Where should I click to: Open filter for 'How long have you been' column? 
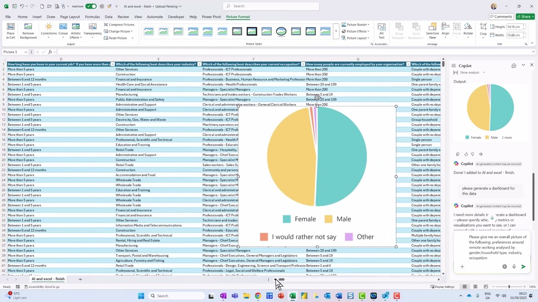[x=112, y=64]
